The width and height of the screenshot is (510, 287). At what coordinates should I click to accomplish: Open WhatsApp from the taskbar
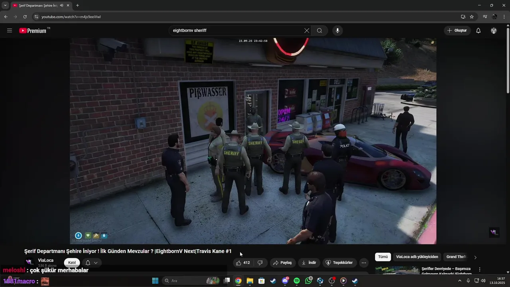point(308,281)
